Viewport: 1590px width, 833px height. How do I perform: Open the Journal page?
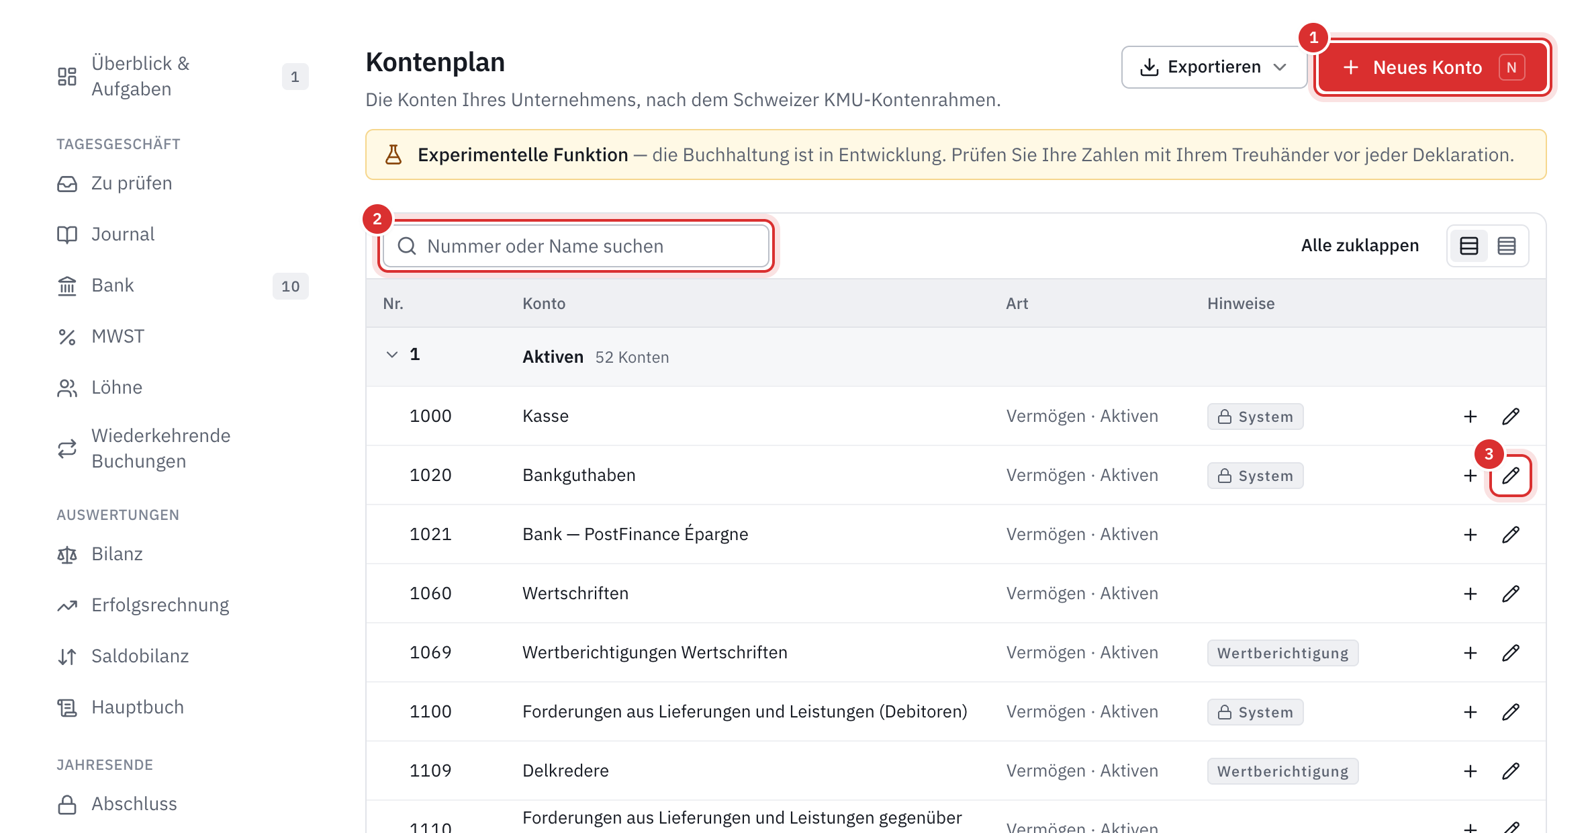point(183,234)
